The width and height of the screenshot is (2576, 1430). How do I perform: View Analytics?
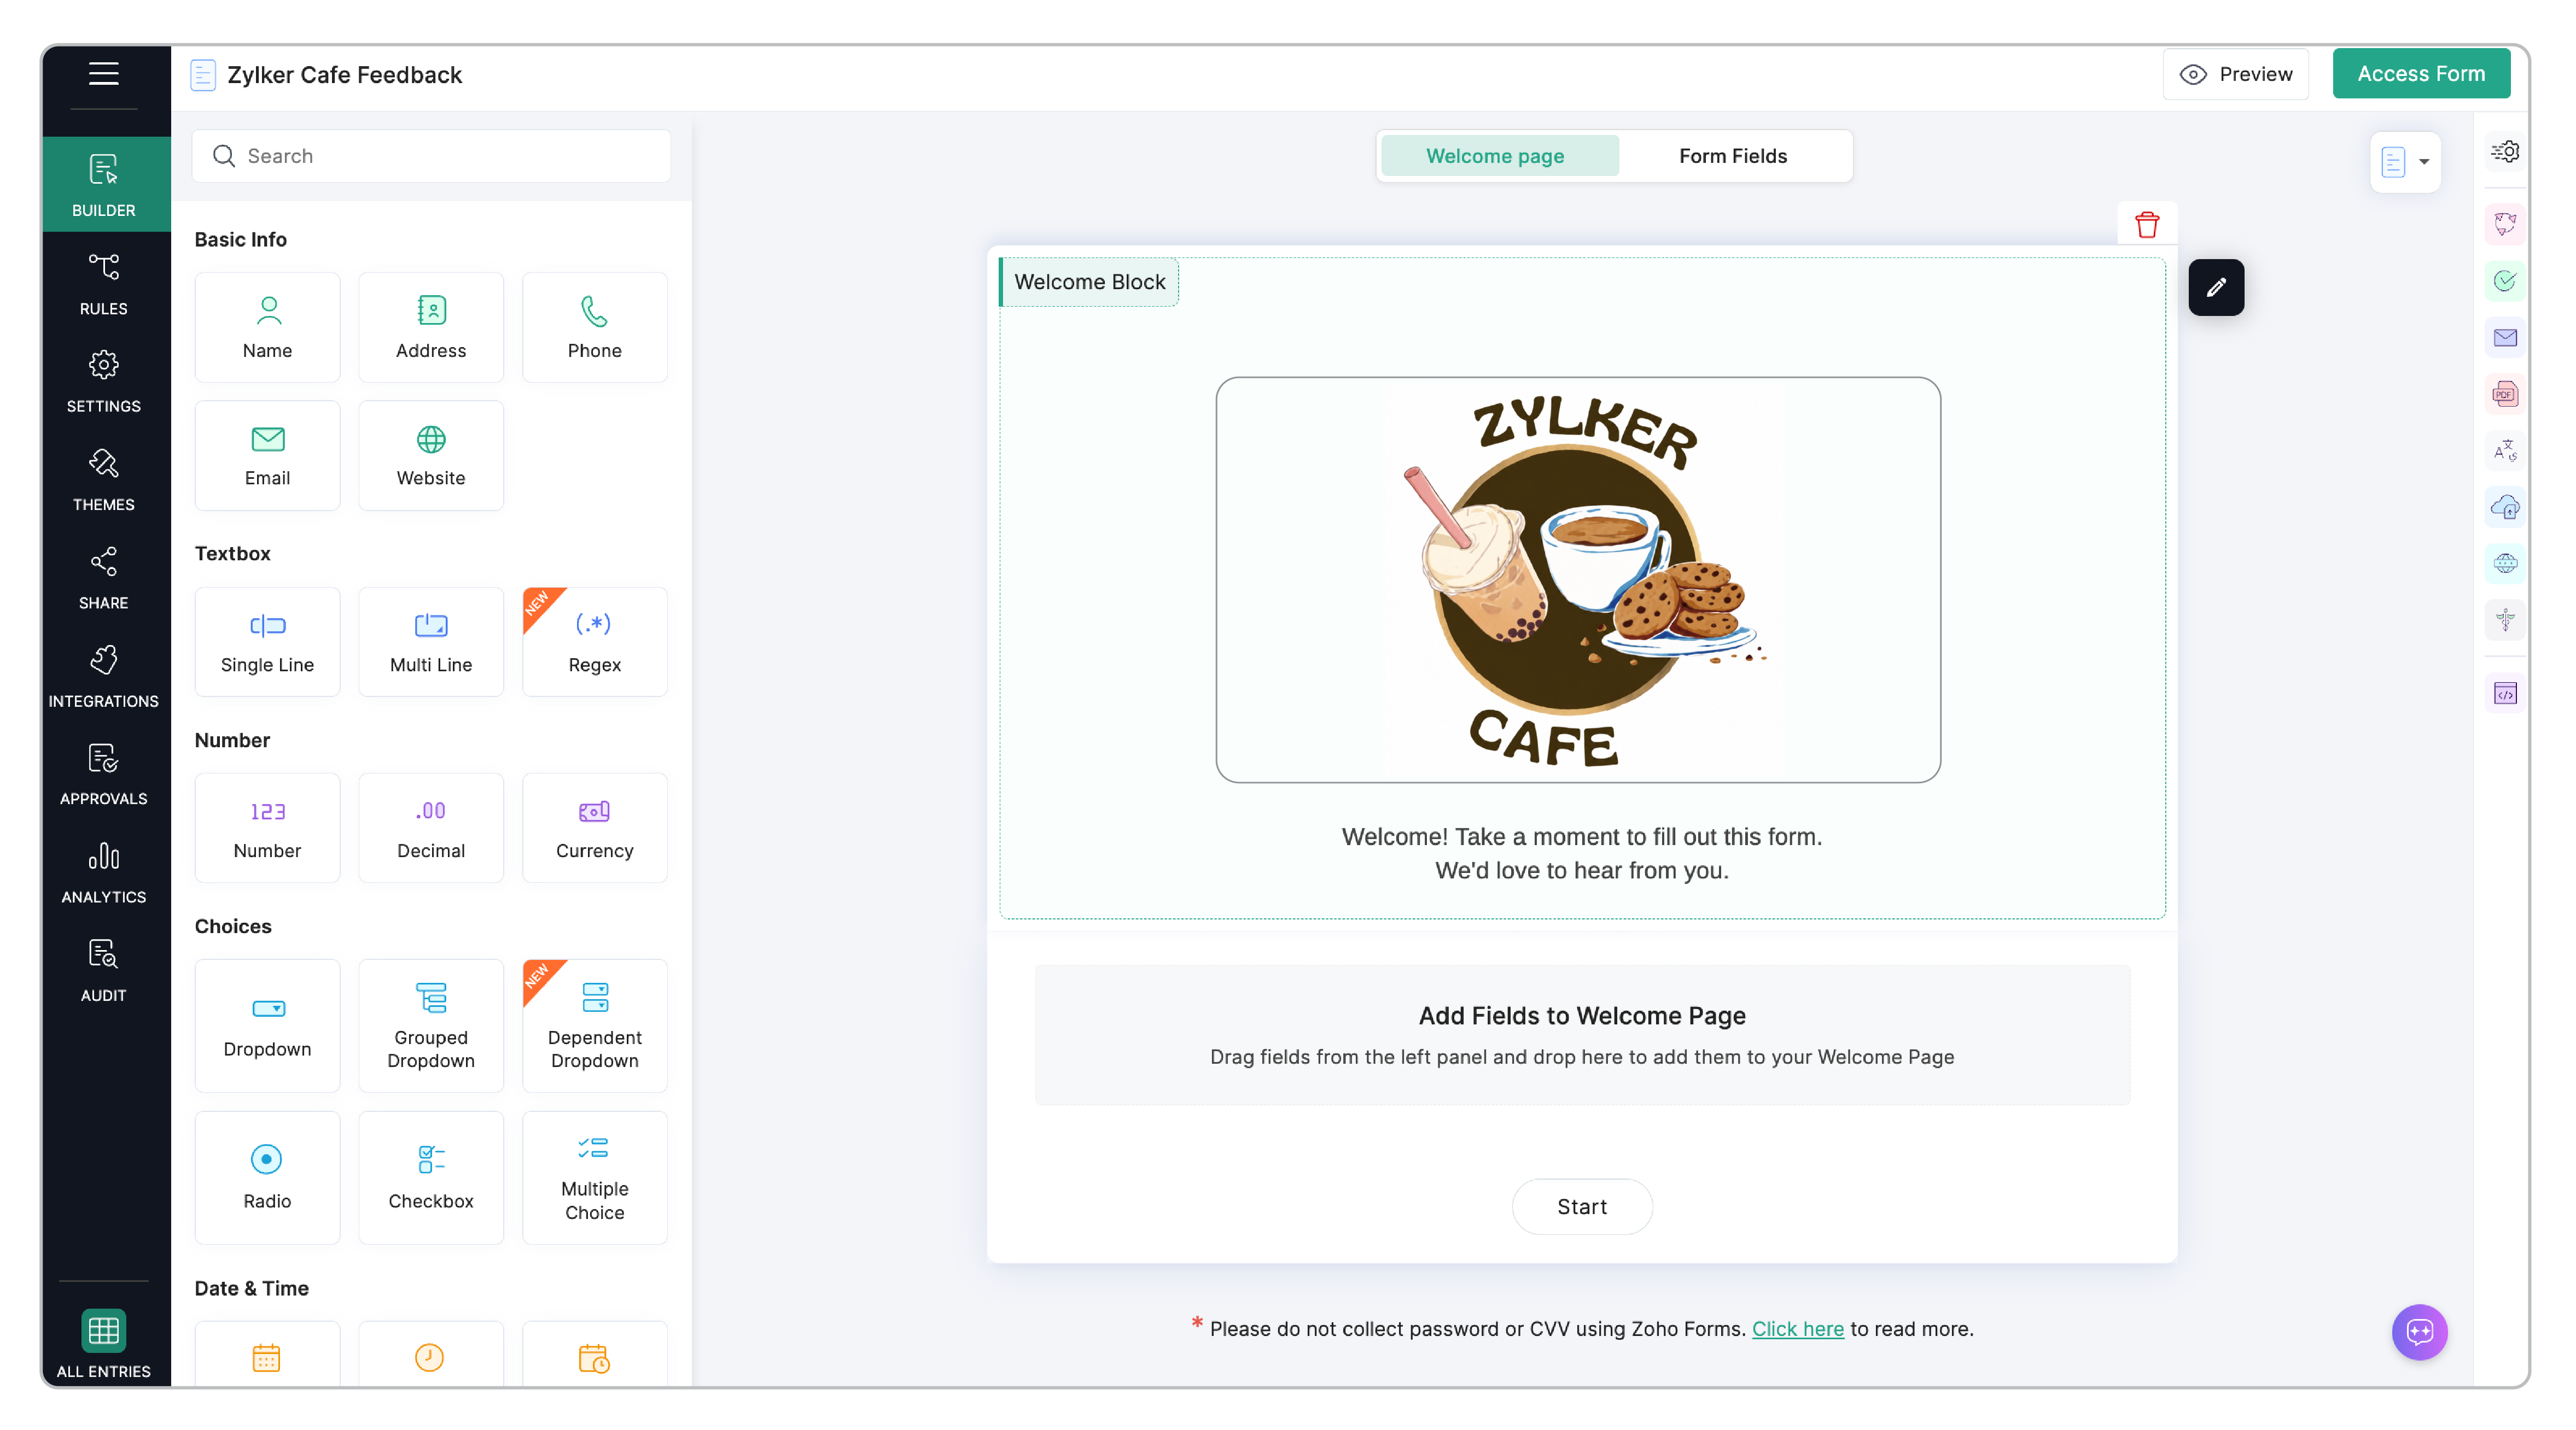coord(103,871)
